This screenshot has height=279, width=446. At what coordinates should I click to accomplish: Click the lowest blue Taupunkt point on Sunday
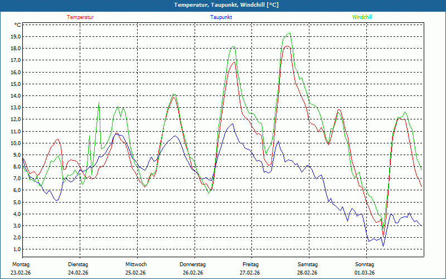tap(383, 246)
